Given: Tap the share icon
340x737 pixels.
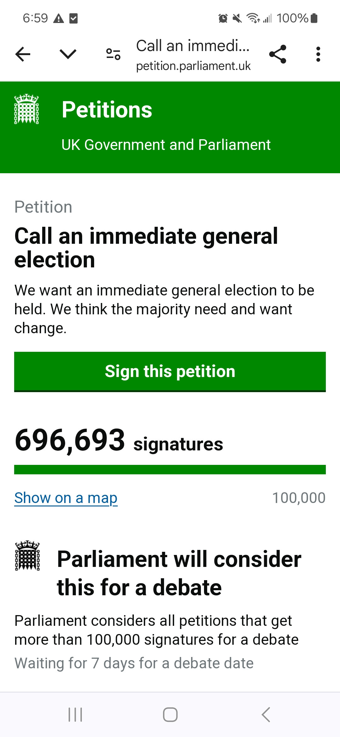Looking at the screenshot, I should click(x=278, y=54).
